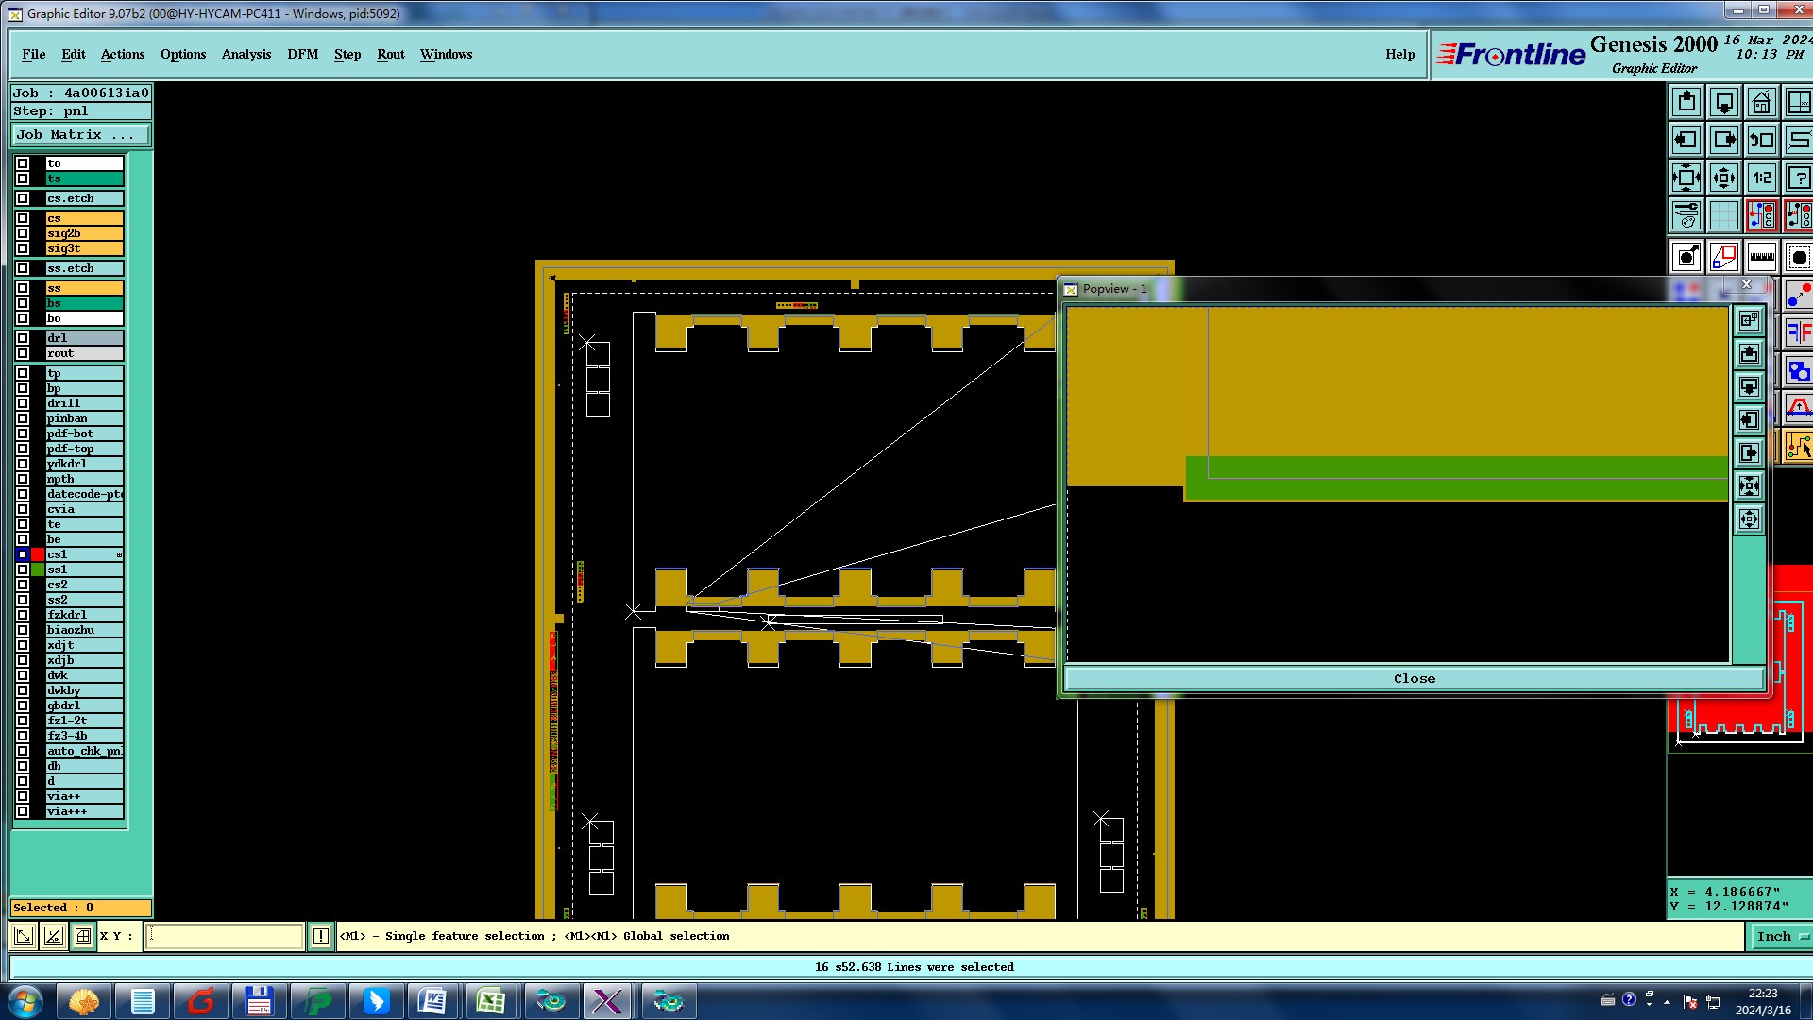1813x1020 pixels.
Task: Click the zoom in expand-arrows icon
Action: (x=1686, y=178)
